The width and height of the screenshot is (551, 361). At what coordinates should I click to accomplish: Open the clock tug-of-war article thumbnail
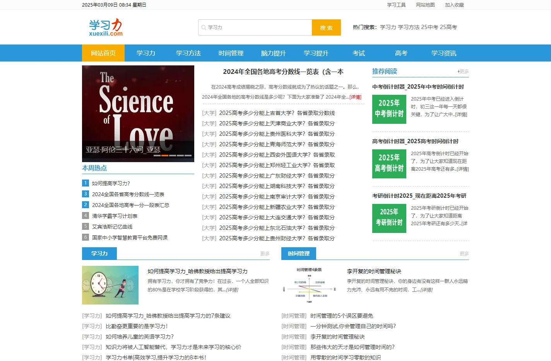pos(110,285)
